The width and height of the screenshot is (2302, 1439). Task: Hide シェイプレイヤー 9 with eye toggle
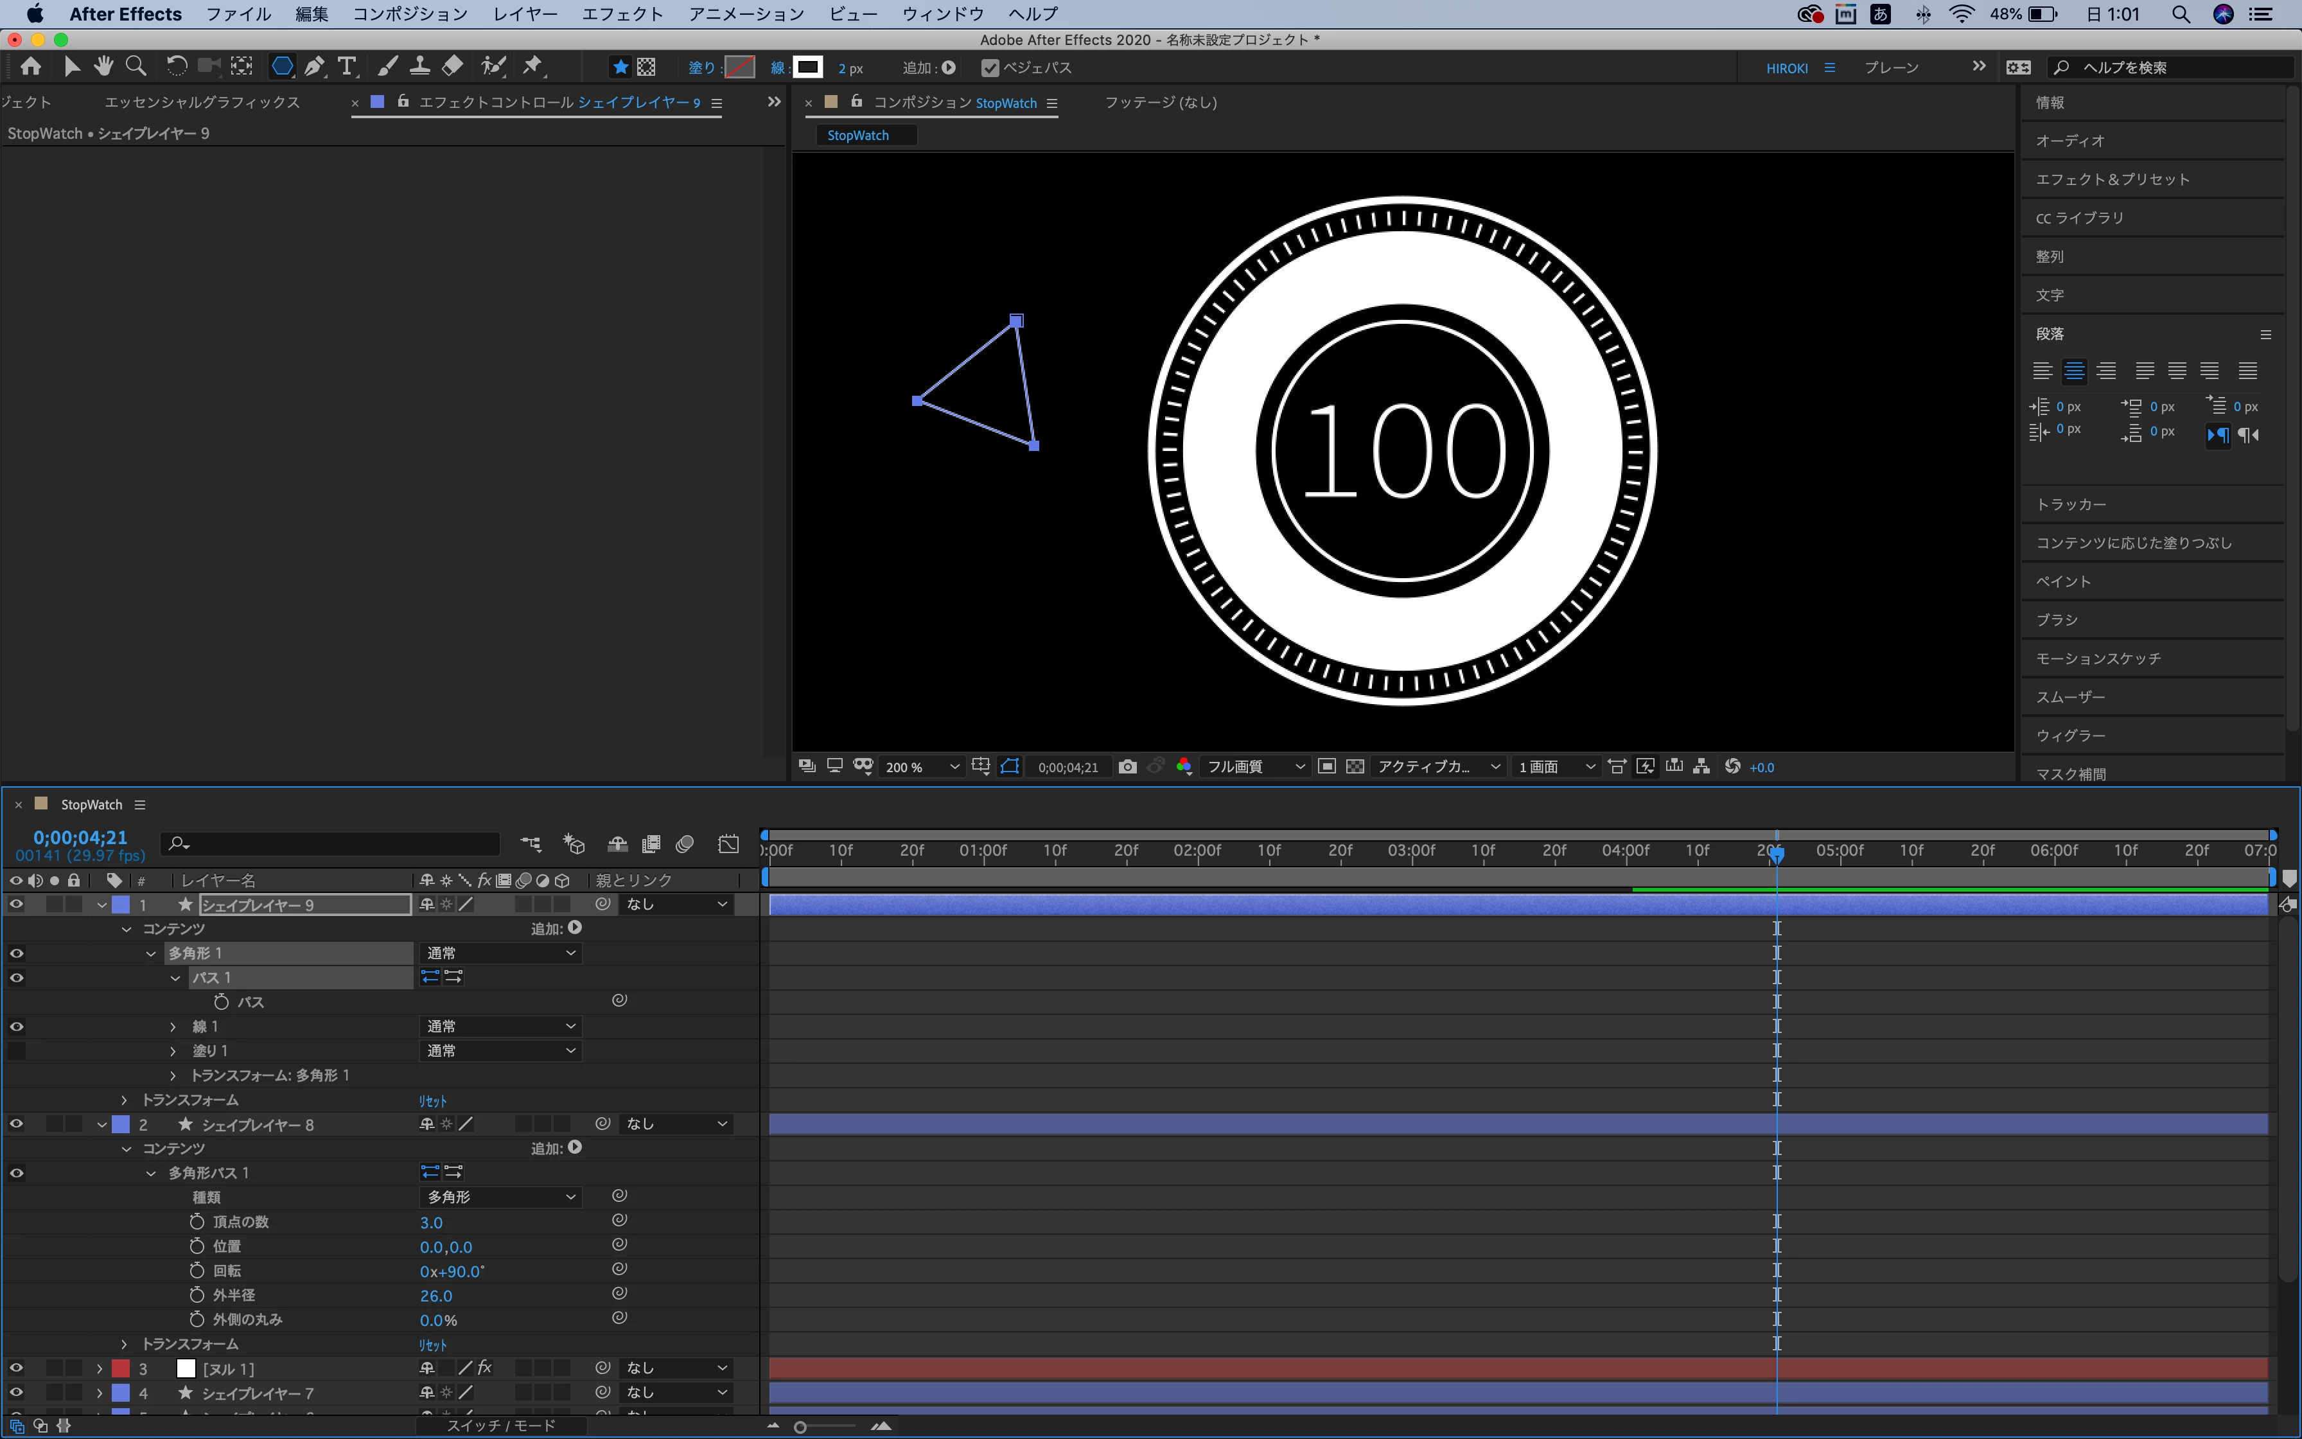coord(16,904)
